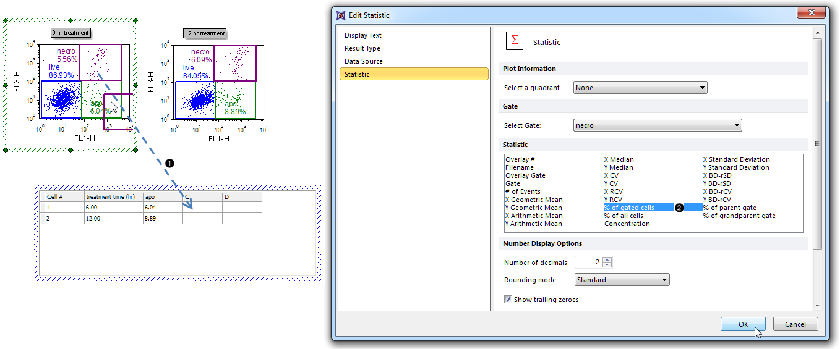Select the 12 hr treatment plot title
840x349 pixels.
pos(204,33)
